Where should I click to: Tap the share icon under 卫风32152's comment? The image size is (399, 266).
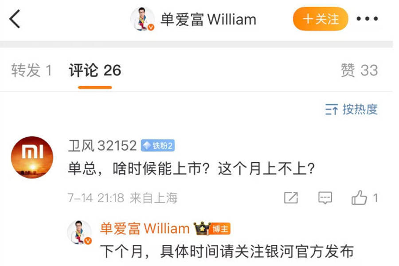coord(291,198)
